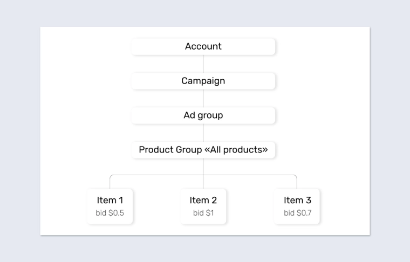Image resolution: width=410 pixels, height=262 pixels.
Task: Select the Product Group «All products» node
Action: tap(203, 150)
